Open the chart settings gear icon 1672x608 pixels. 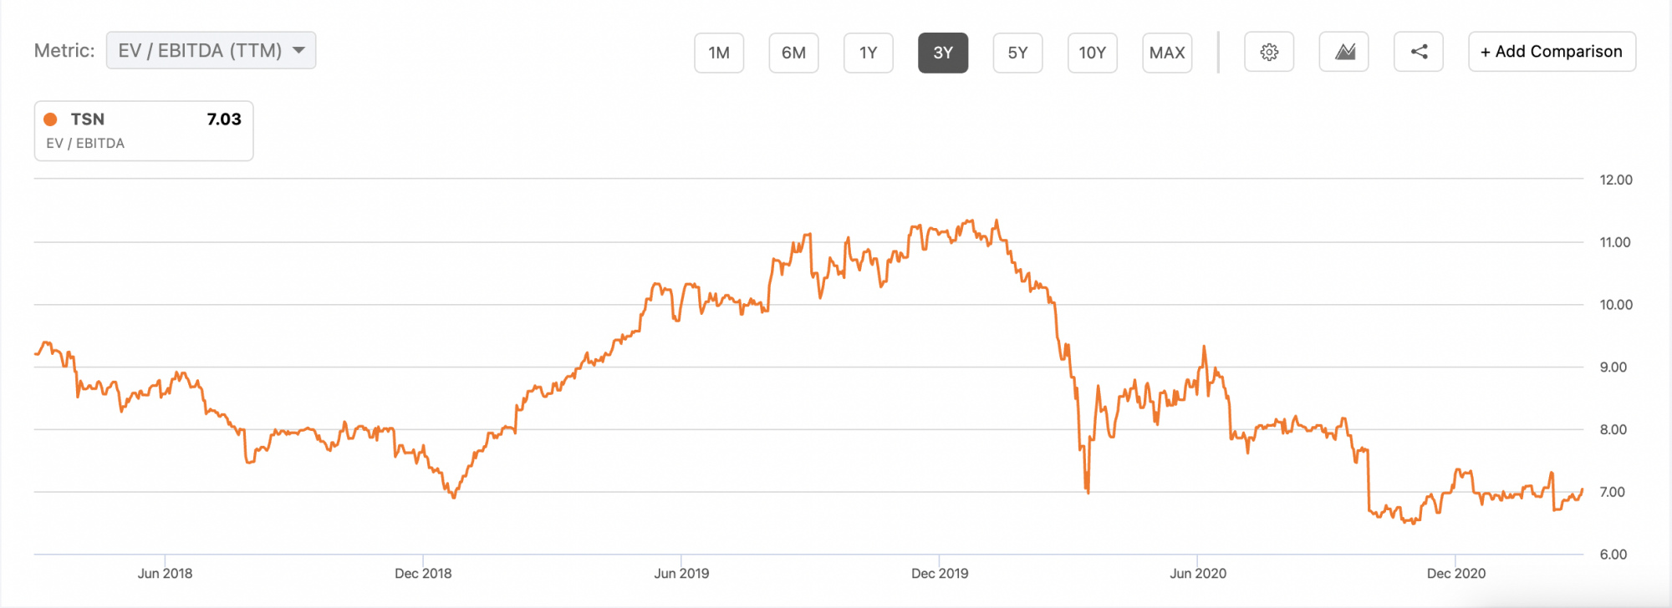click(x=1268, y=53)
